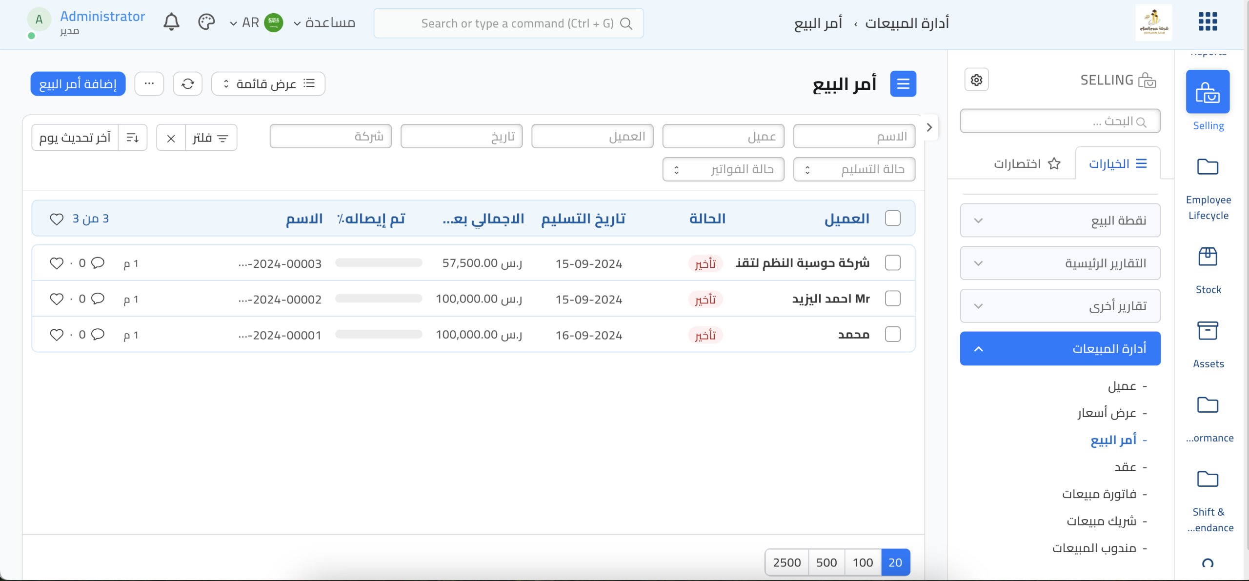The height and width of the screenshot is (581, 1249).
Task: Open the apps grid launcher icon
Action: [1208, 21]
